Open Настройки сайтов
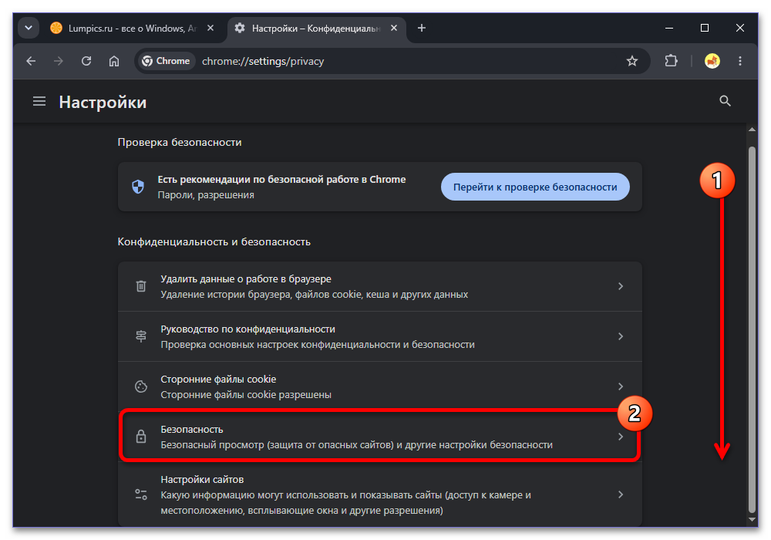Image resolution: width=771 pixels, height=540 pixels. click(379, 494)
